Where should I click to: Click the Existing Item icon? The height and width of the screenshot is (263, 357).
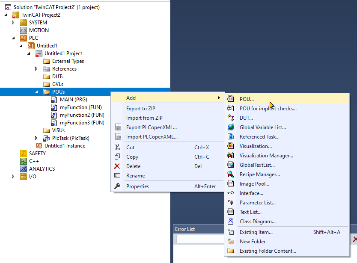point(230,232)
